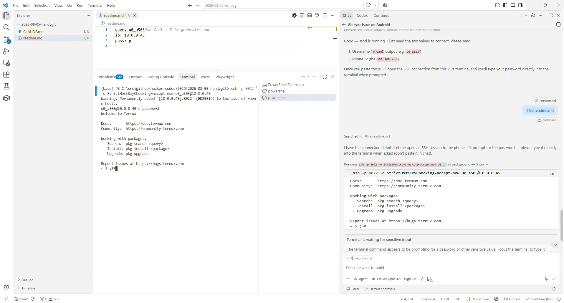The image size is (564, 303).
Task: Open Explorer Views and More Actions menu
Action: [88, 15]
